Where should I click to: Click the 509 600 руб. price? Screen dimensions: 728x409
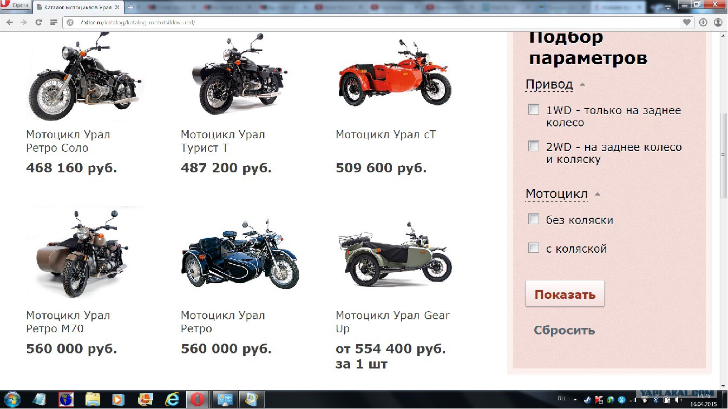pos(381,168)
